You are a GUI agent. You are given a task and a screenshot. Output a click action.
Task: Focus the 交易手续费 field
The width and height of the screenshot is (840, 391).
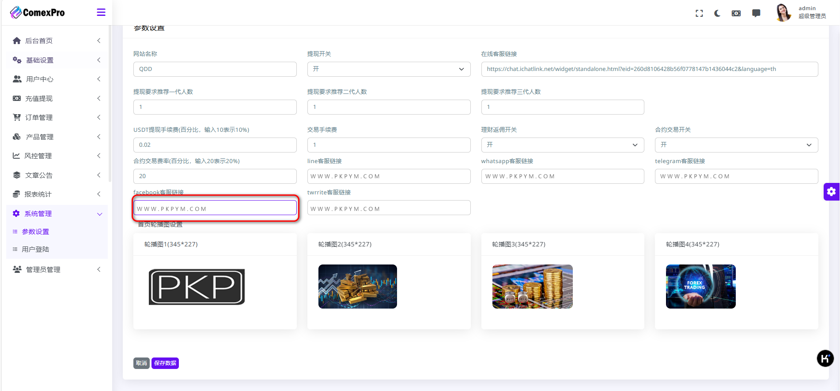click(389, 145)
